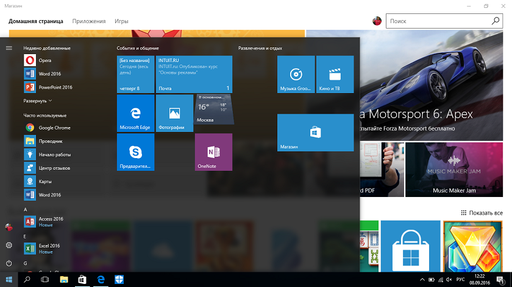
Task: Switch to the Игры tab in Store
Action: 121,21
